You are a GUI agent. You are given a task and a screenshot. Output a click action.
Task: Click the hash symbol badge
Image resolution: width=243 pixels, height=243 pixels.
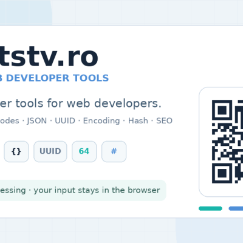point(114,151)
